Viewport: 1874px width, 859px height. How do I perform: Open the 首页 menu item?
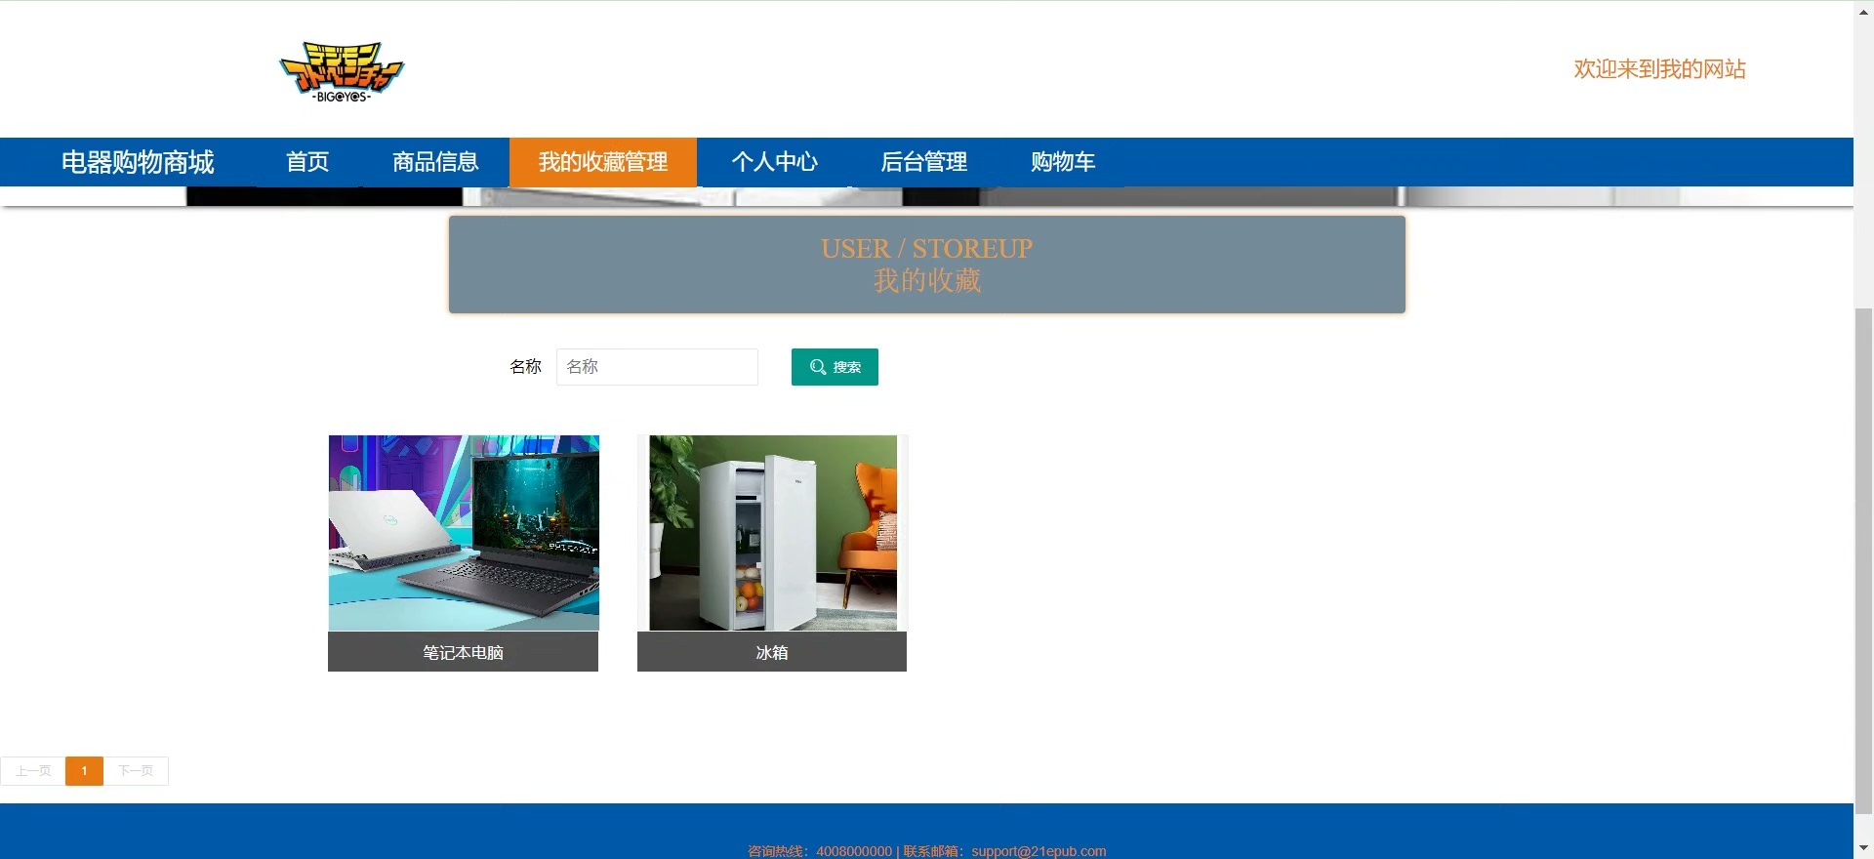tap(307, 162)
